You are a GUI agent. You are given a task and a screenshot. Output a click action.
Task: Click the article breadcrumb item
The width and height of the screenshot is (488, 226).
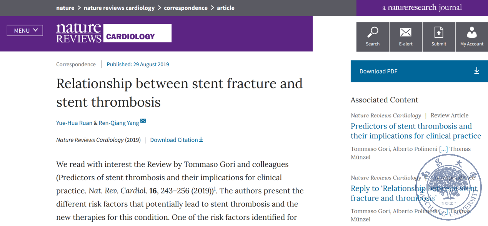(225, 8)
